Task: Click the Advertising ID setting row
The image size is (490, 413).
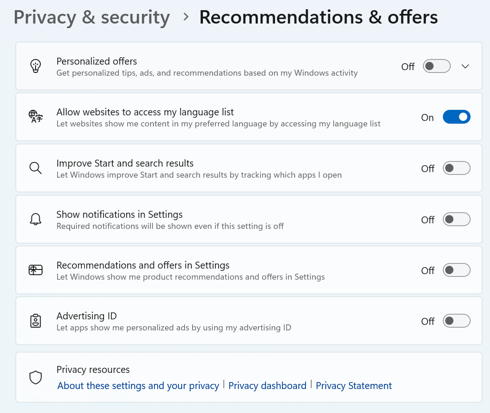Action: [249, 321]
